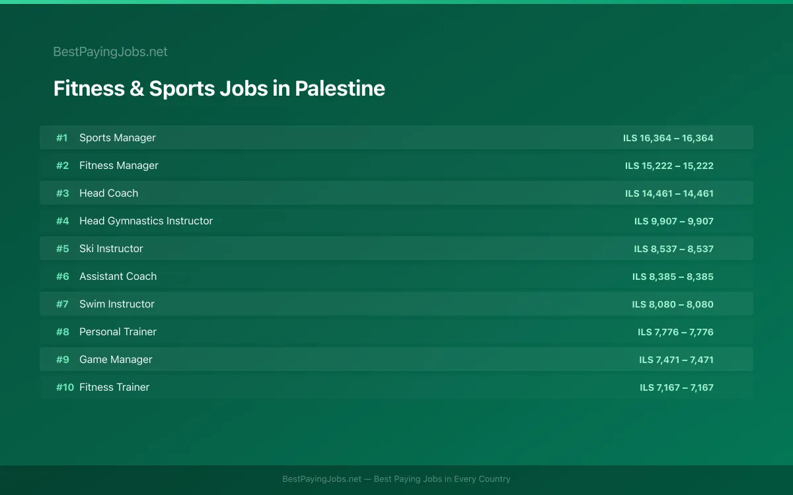Click footer text 'Best Paying Jobs in Every Country'

[442, 479]
